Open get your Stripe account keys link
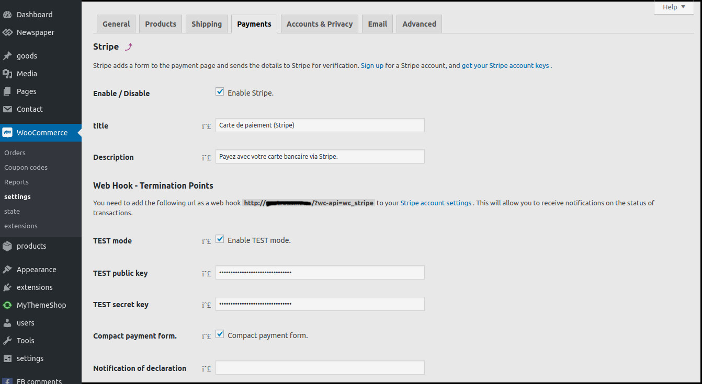The image size is (702, 384). (505, 66)
